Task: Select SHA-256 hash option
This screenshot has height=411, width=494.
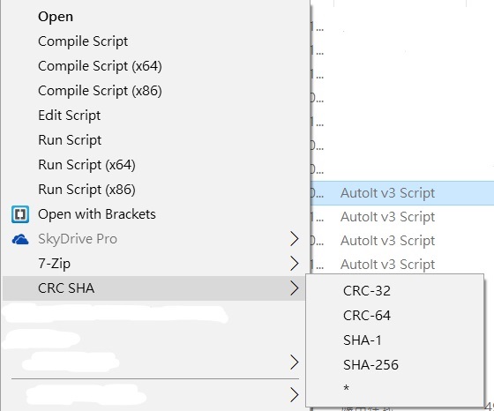Action: pos(395,365)
